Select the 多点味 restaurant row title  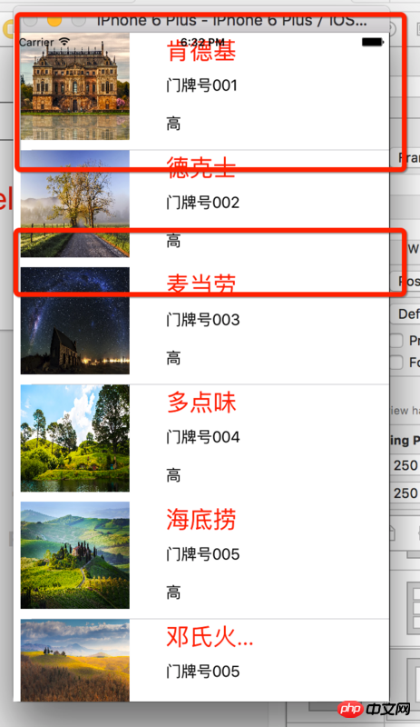click(201, 402)
